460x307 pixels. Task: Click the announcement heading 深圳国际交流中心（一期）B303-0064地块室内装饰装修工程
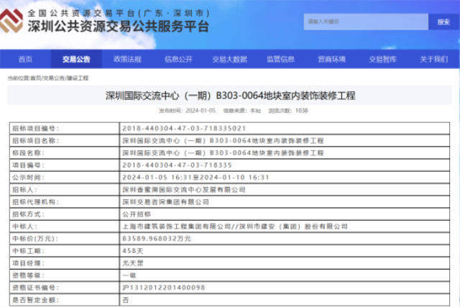[230, 96]
